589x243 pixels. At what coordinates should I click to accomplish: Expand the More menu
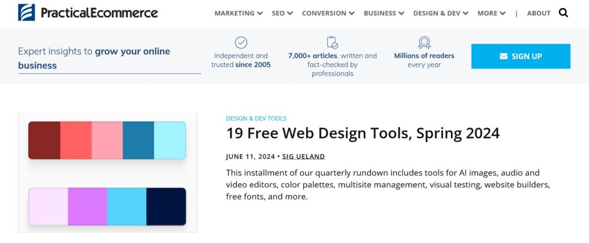coord(491,13)
